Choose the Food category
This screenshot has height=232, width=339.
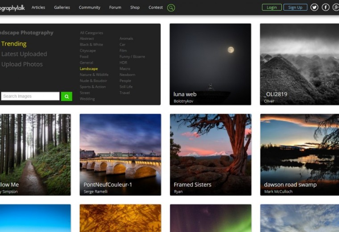tap(84, 57)
